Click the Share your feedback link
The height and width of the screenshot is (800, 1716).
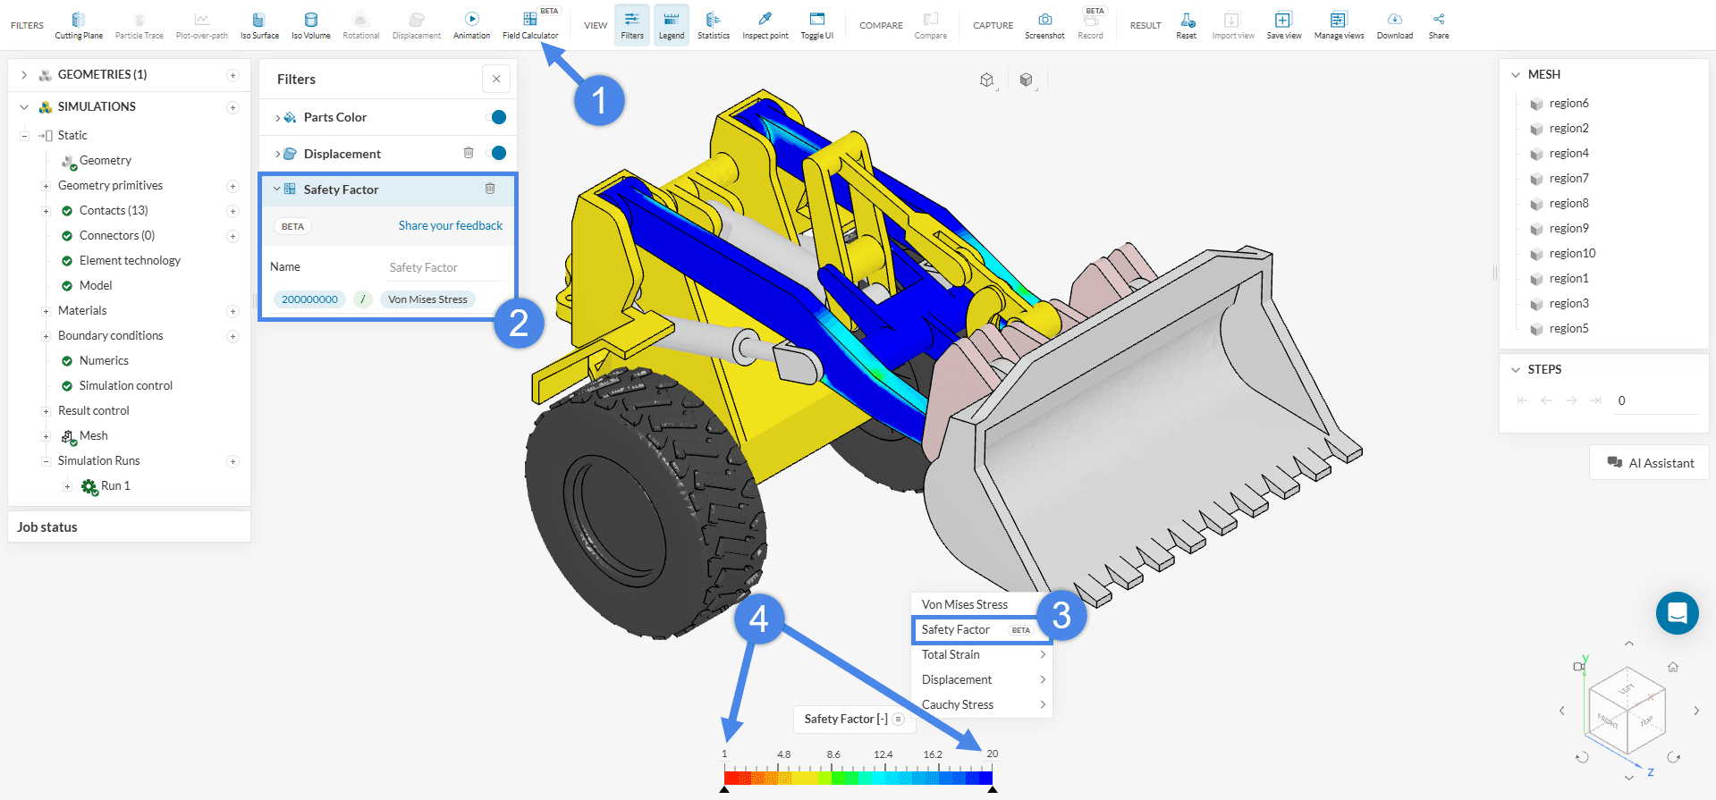click(450, 226)
